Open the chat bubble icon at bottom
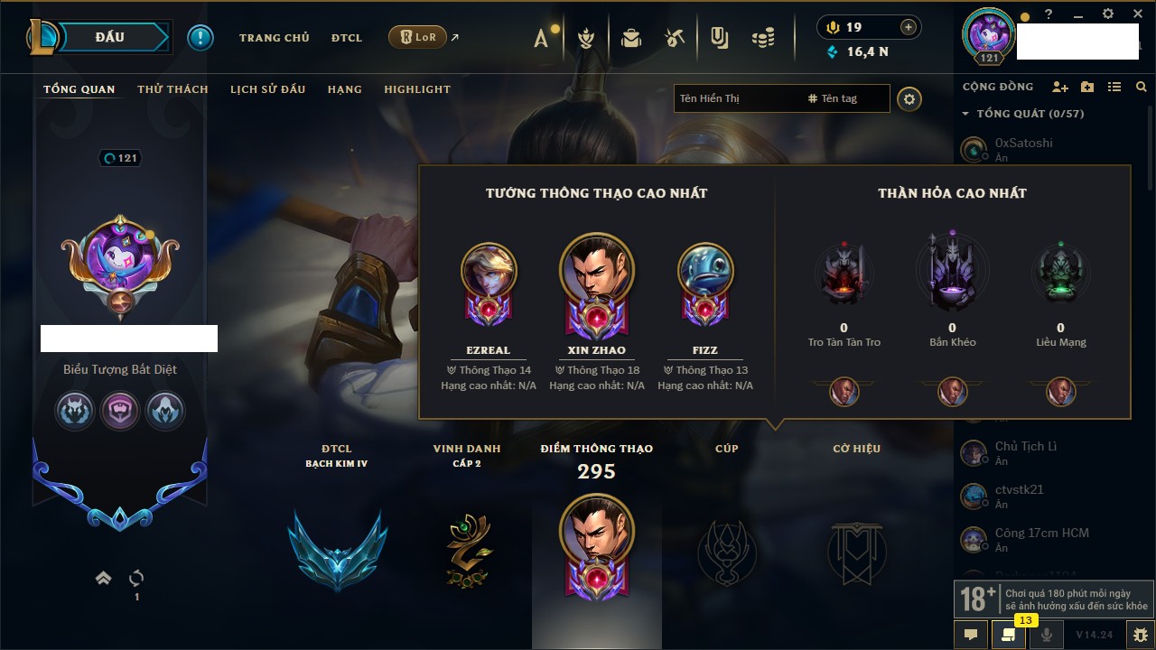Viewport: 1156px width, 650px height. [971, 635]
